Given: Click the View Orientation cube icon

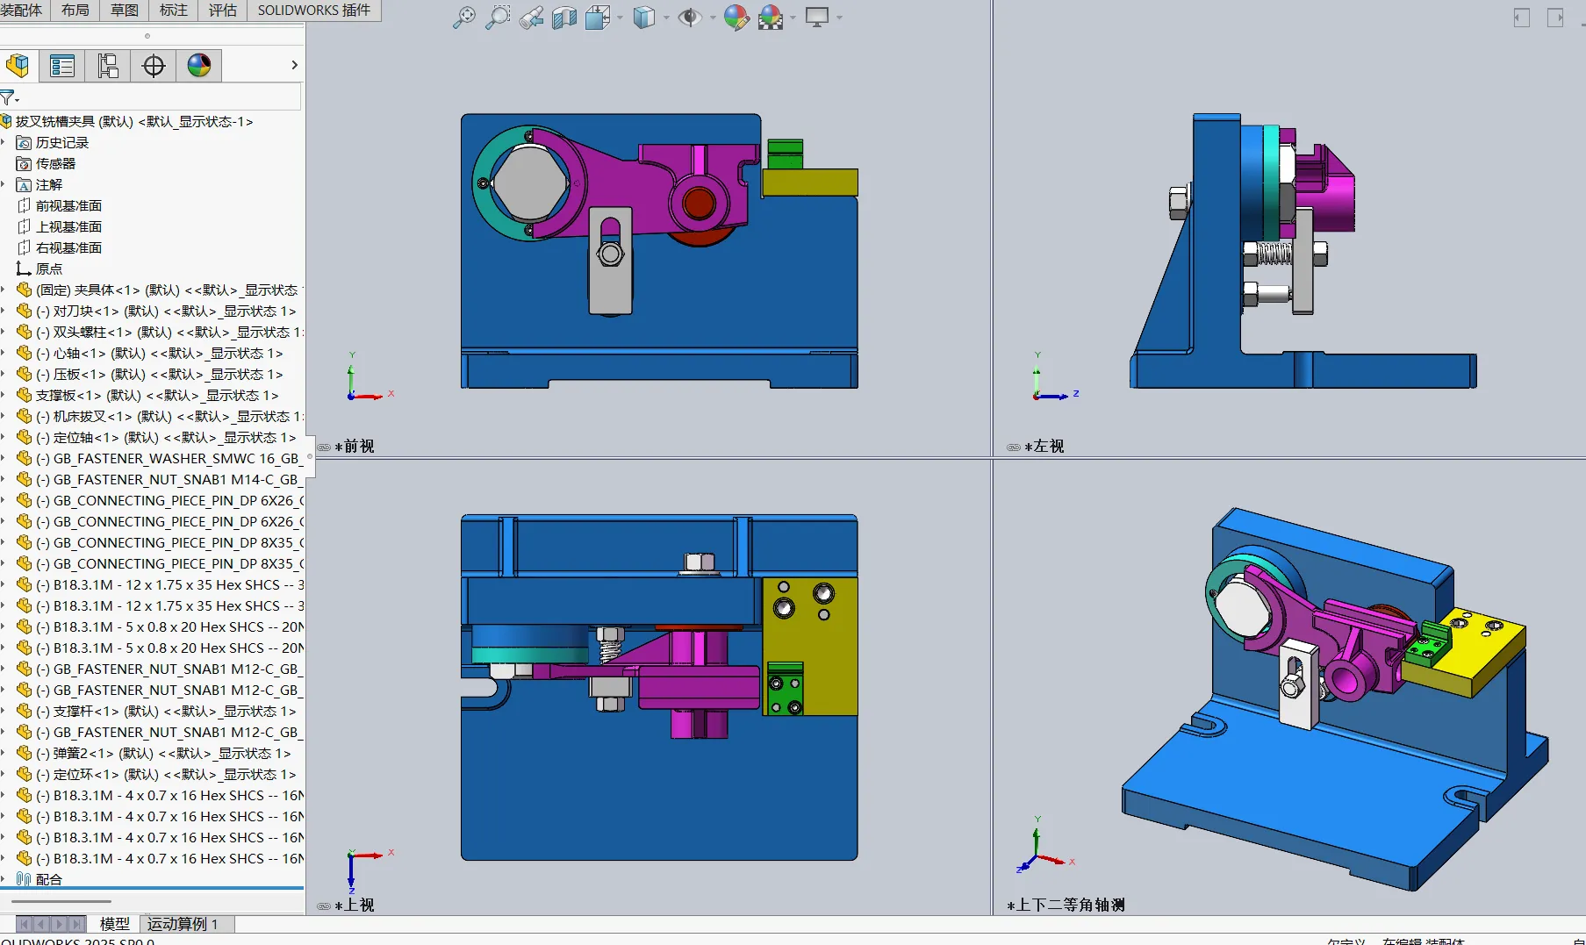Looking at the screenshot, I should pos(598,17).
